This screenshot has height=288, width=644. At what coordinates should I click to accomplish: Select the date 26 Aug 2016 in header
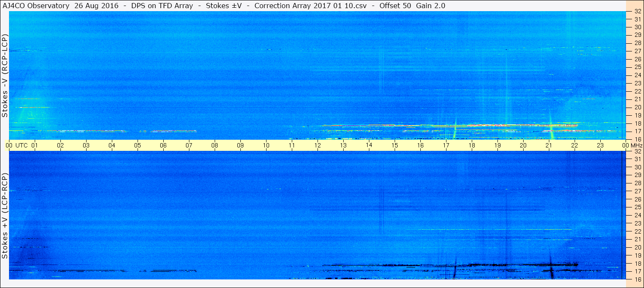97,6
